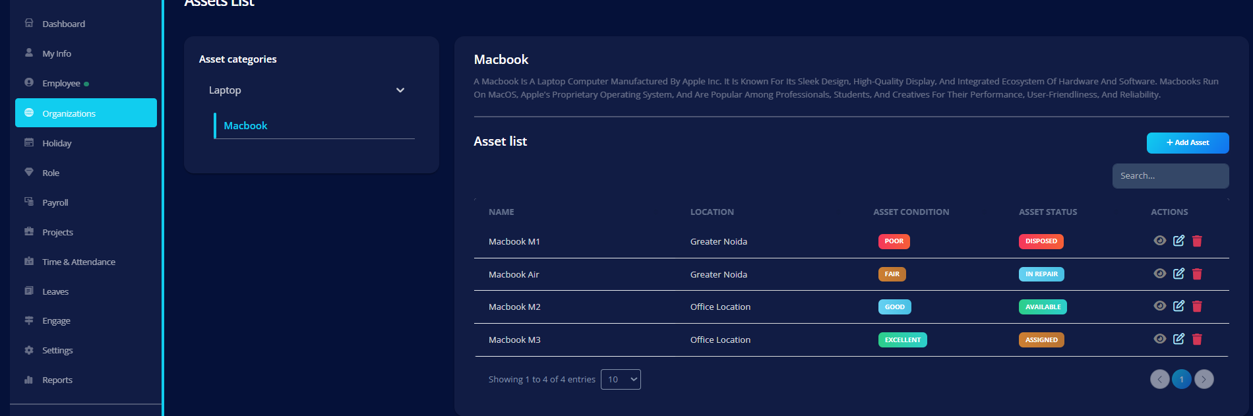Click the Dashboard icon in sidebar
This screenshot has width=1253, height=416.
tap(29, 23)
